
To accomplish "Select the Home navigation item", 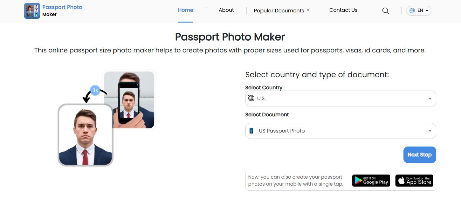I will [x=185, y=10].
